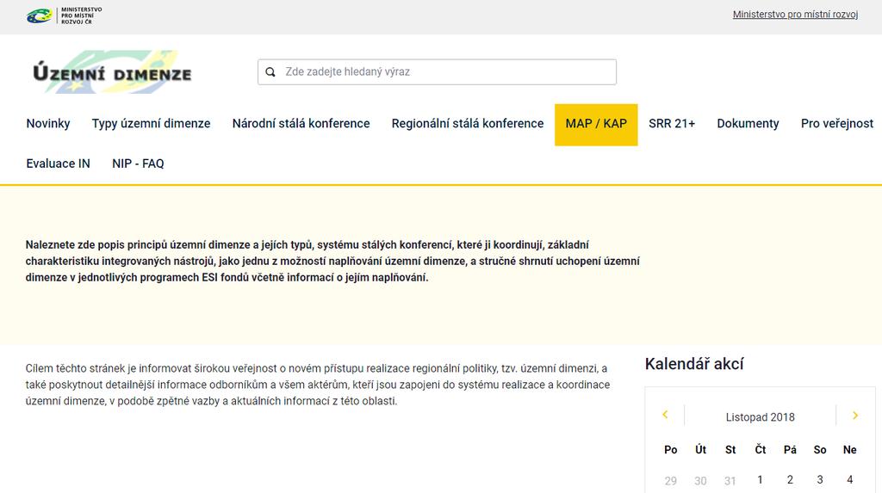Select day 4 in the calendar
882x493 pixels.
849,479
